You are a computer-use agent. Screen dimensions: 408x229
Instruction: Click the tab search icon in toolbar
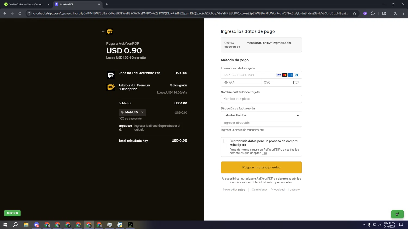(384, 13)
